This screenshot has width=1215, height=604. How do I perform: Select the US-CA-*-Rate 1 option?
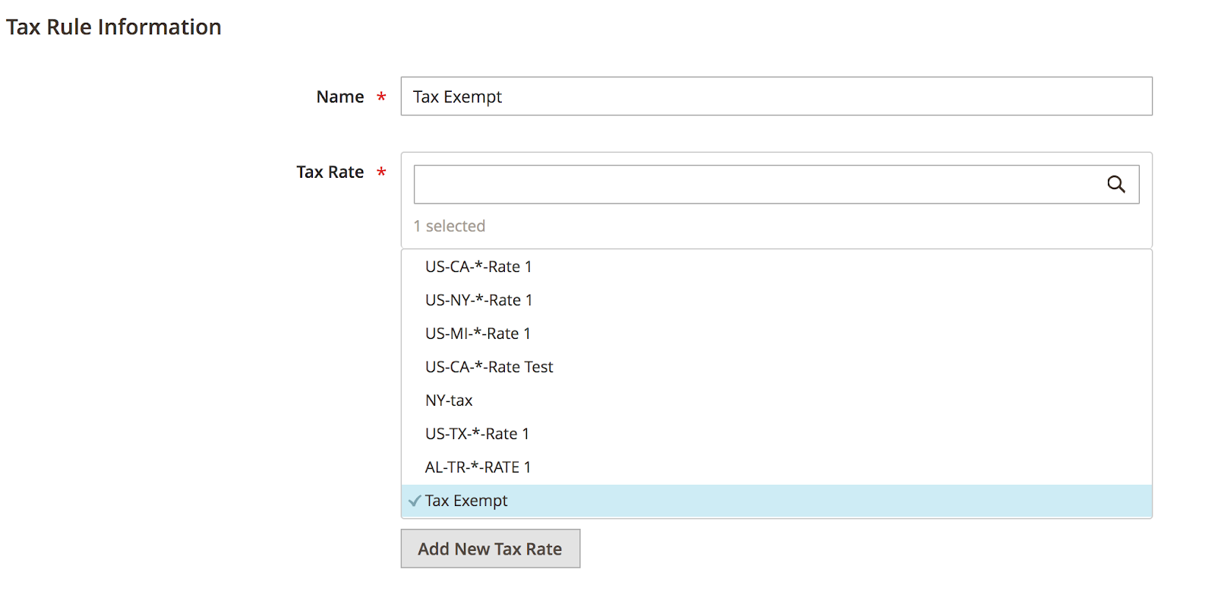point(776,267)
